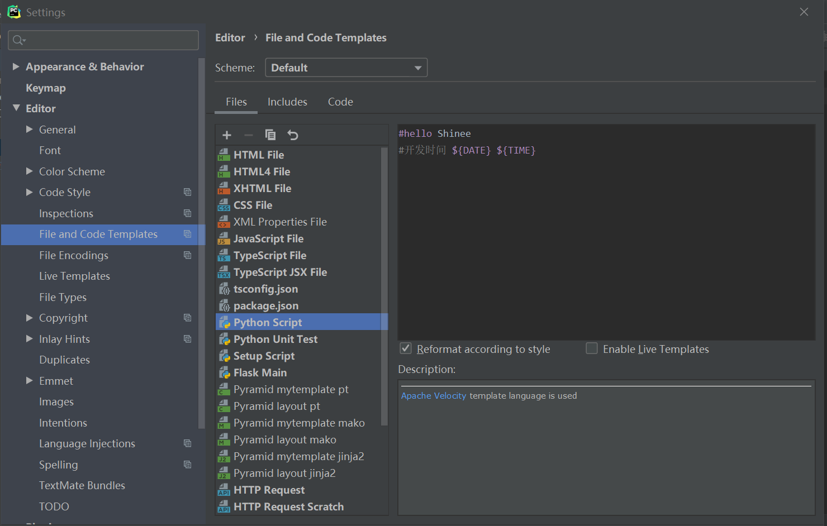This screenshot has width=827, height=526.
Task: Click the XHTML File template icon
Action: point(224,188)
